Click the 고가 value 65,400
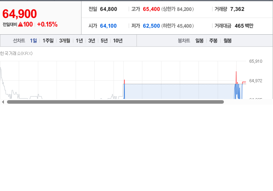The image size is (273, 191). point(151,9)
